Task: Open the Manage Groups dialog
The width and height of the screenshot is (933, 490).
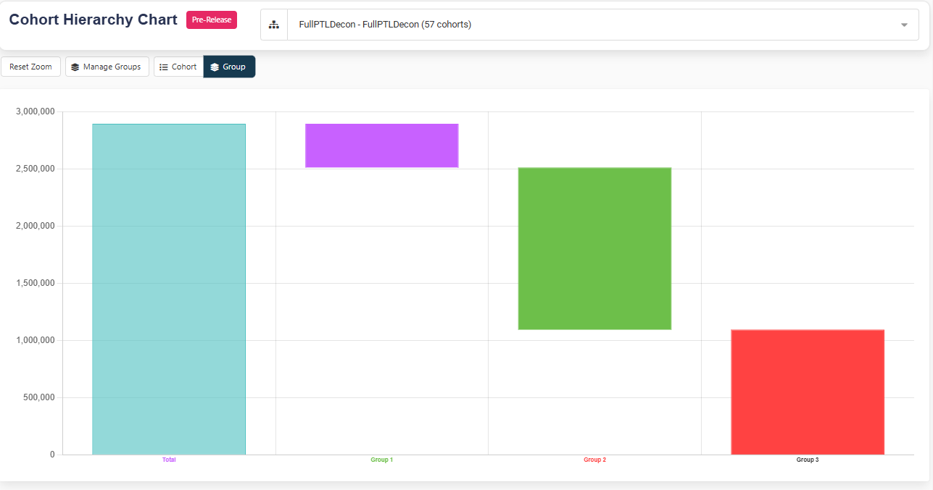Action: coord(107,67)
